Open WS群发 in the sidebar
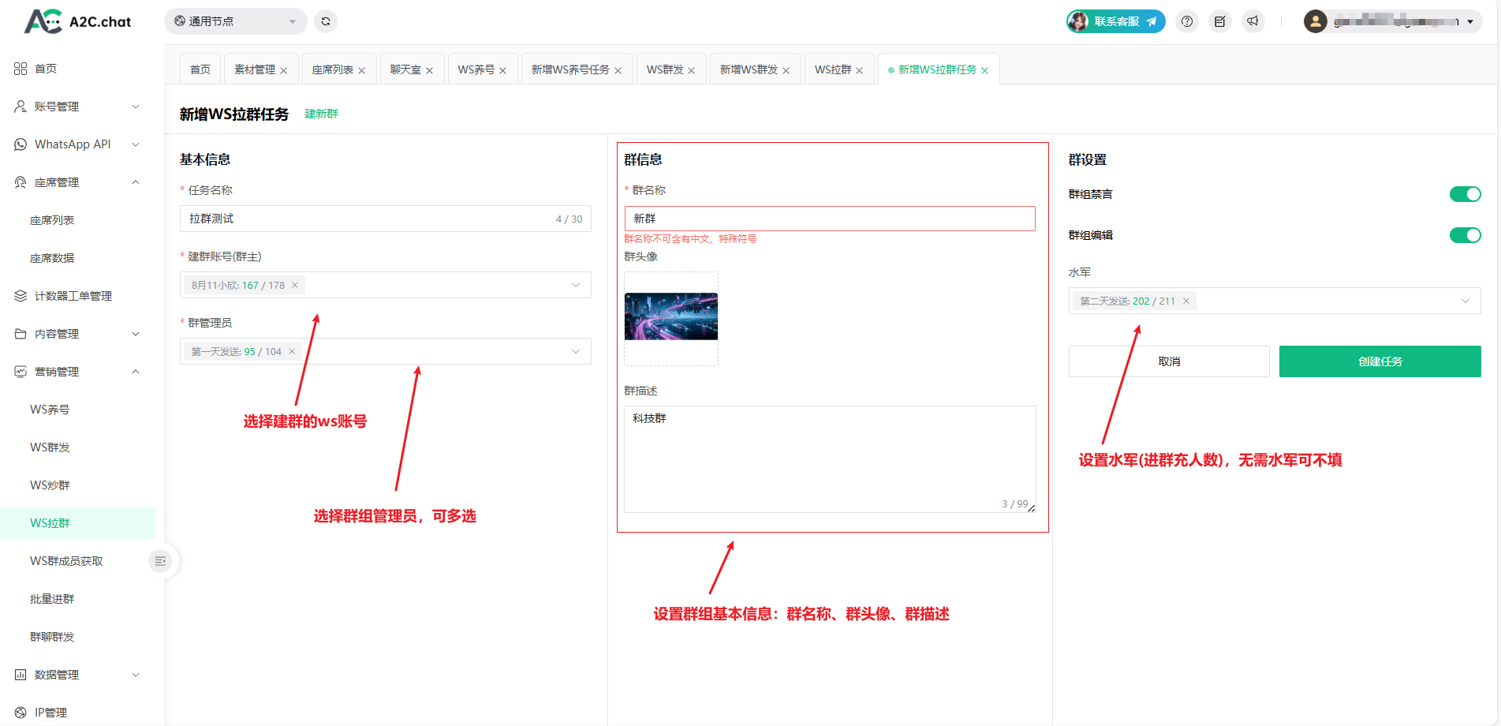This screenshot has width=1501, height=726. click(x=50, y=447)
